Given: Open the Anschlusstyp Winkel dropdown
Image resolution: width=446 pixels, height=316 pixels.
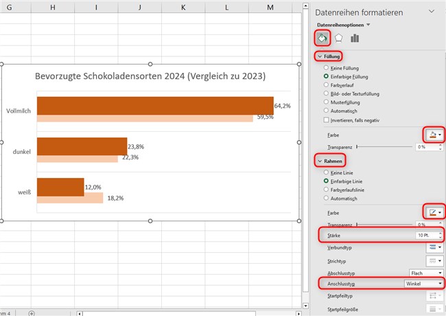Looking at the screenshot, I should click(424, 283).
